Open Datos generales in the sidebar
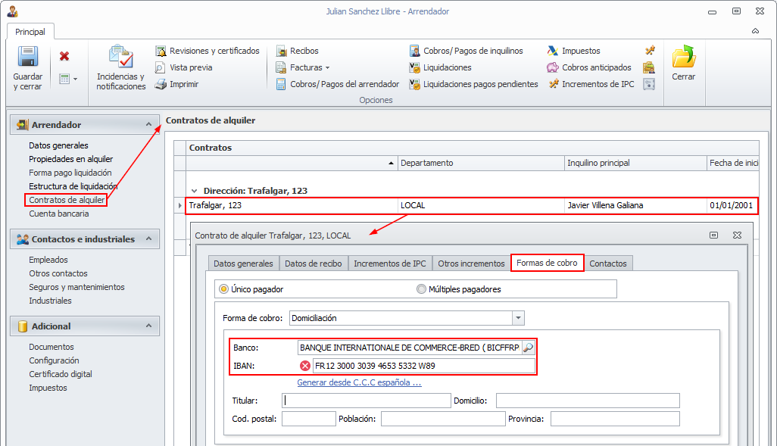Viewport: 777px width, 446px height. point(58,145)
